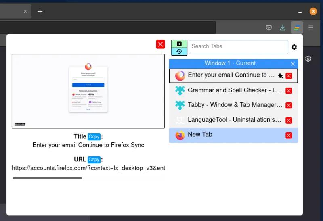Click the Save to Pocket icon

pyautogui.click(x=269, y=27)
